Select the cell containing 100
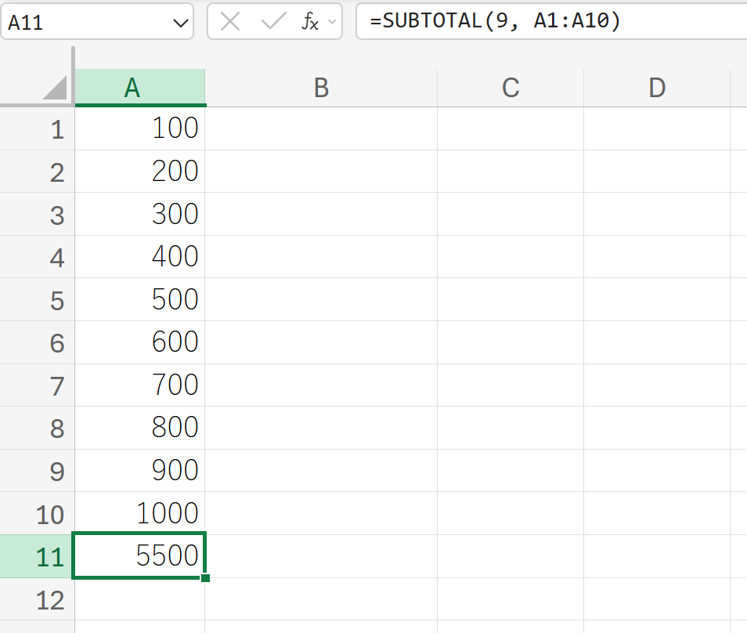Screen dimensions: 747x633 coord(139,128)
